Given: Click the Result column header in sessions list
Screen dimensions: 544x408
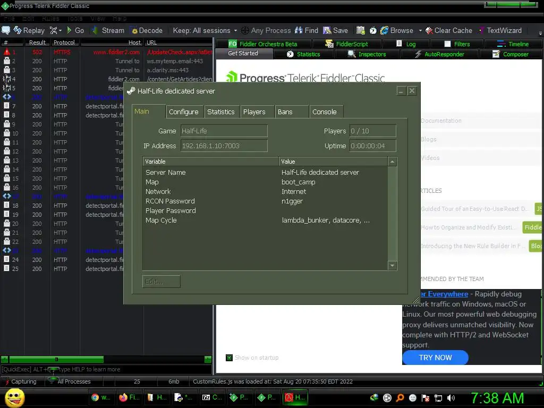Looking at the screenshot, I should pyautogui.click(x=37, y=42).
